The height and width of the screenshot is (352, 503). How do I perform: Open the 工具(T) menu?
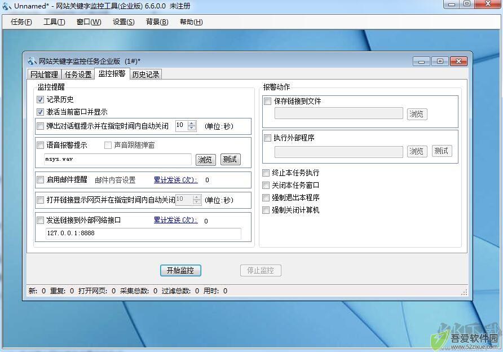(x=54, y=22)
